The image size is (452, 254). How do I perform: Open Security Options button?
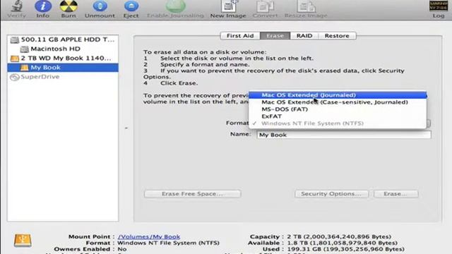[x=331, y=194]
